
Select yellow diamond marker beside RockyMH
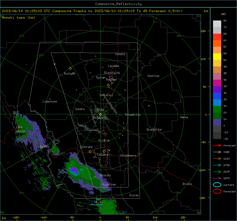coord(70,69)
